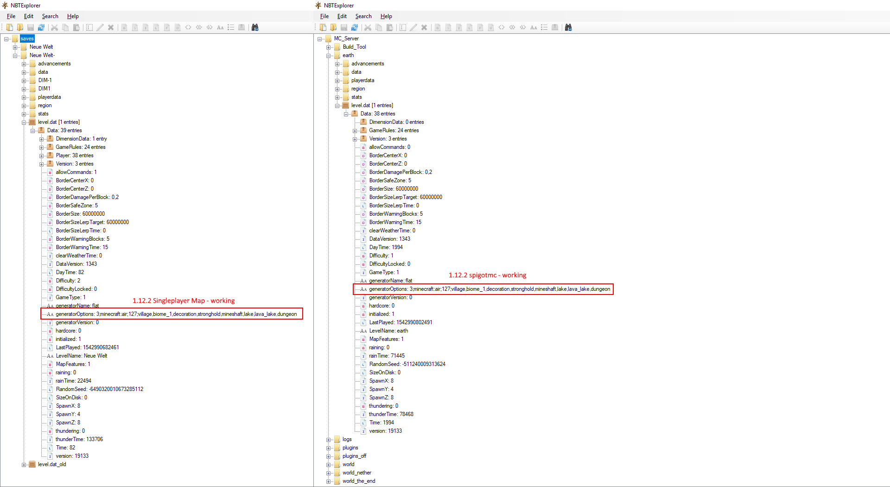Select the plugins_off folder
This screenshot has width=890, height=487.
point(354,456)
